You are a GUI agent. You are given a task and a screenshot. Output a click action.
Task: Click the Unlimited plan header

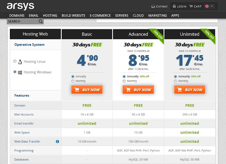190,34
